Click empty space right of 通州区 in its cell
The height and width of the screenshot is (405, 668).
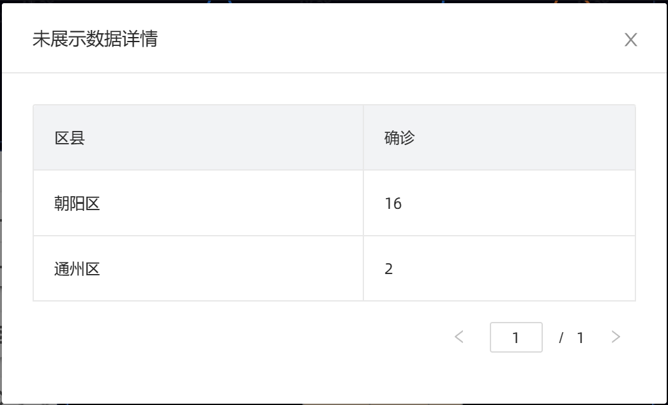click(x=230, y=268)
